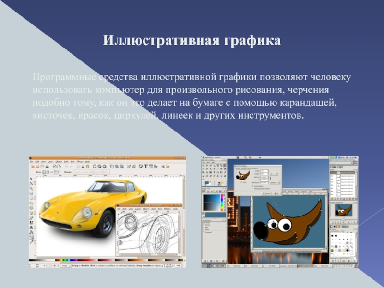384x288 pixels.
Task: Click the Width field in the SVG dialog
Action: point(264,171)
